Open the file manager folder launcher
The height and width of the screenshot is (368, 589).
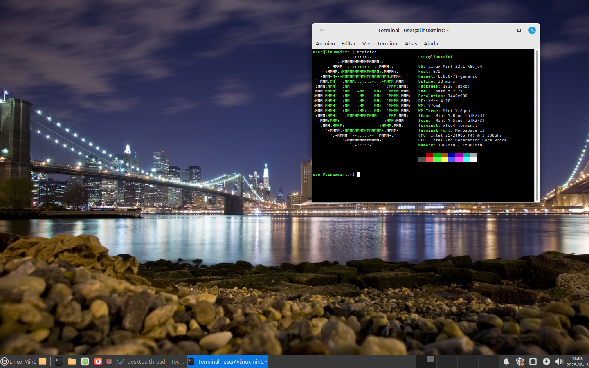click(72, 361)
